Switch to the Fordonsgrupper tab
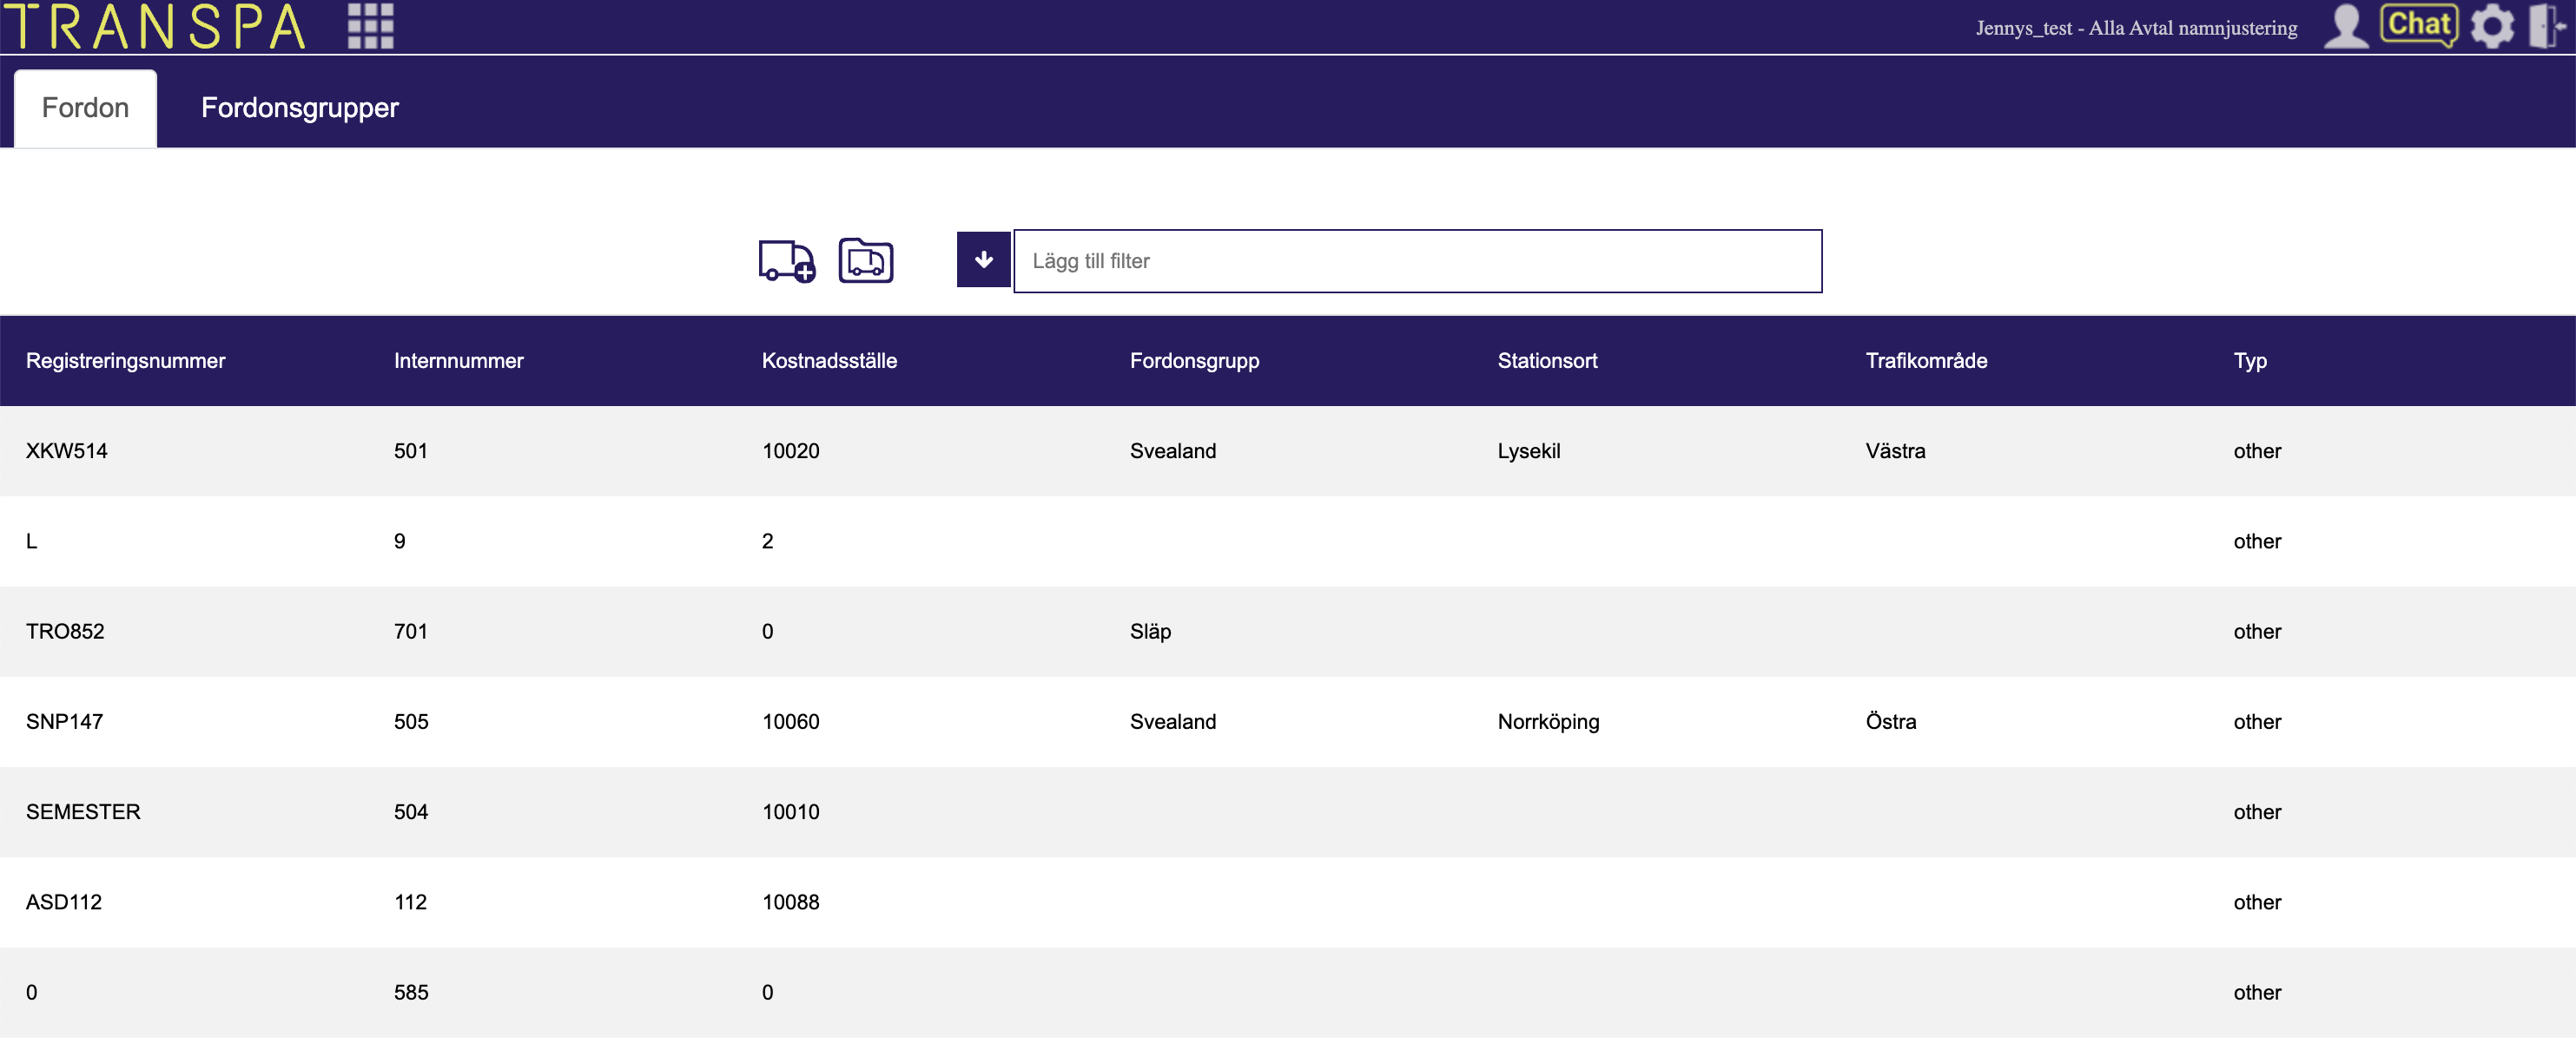Viewport: 2576px width, 1043px height. coord(300,108)
